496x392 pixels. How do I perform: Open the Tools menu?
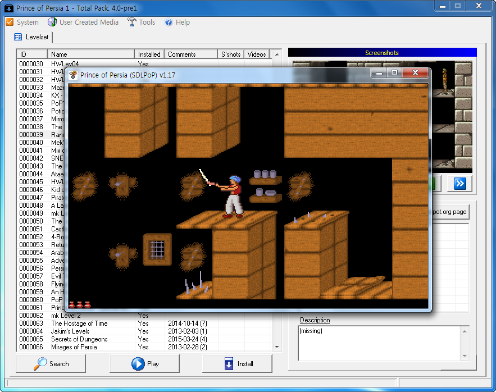coord(141,22)
